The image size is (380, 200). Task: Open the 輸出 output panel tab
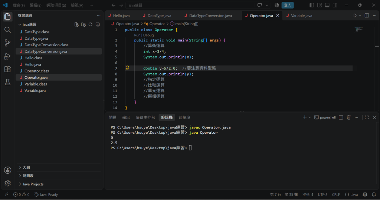pos(126,117)
